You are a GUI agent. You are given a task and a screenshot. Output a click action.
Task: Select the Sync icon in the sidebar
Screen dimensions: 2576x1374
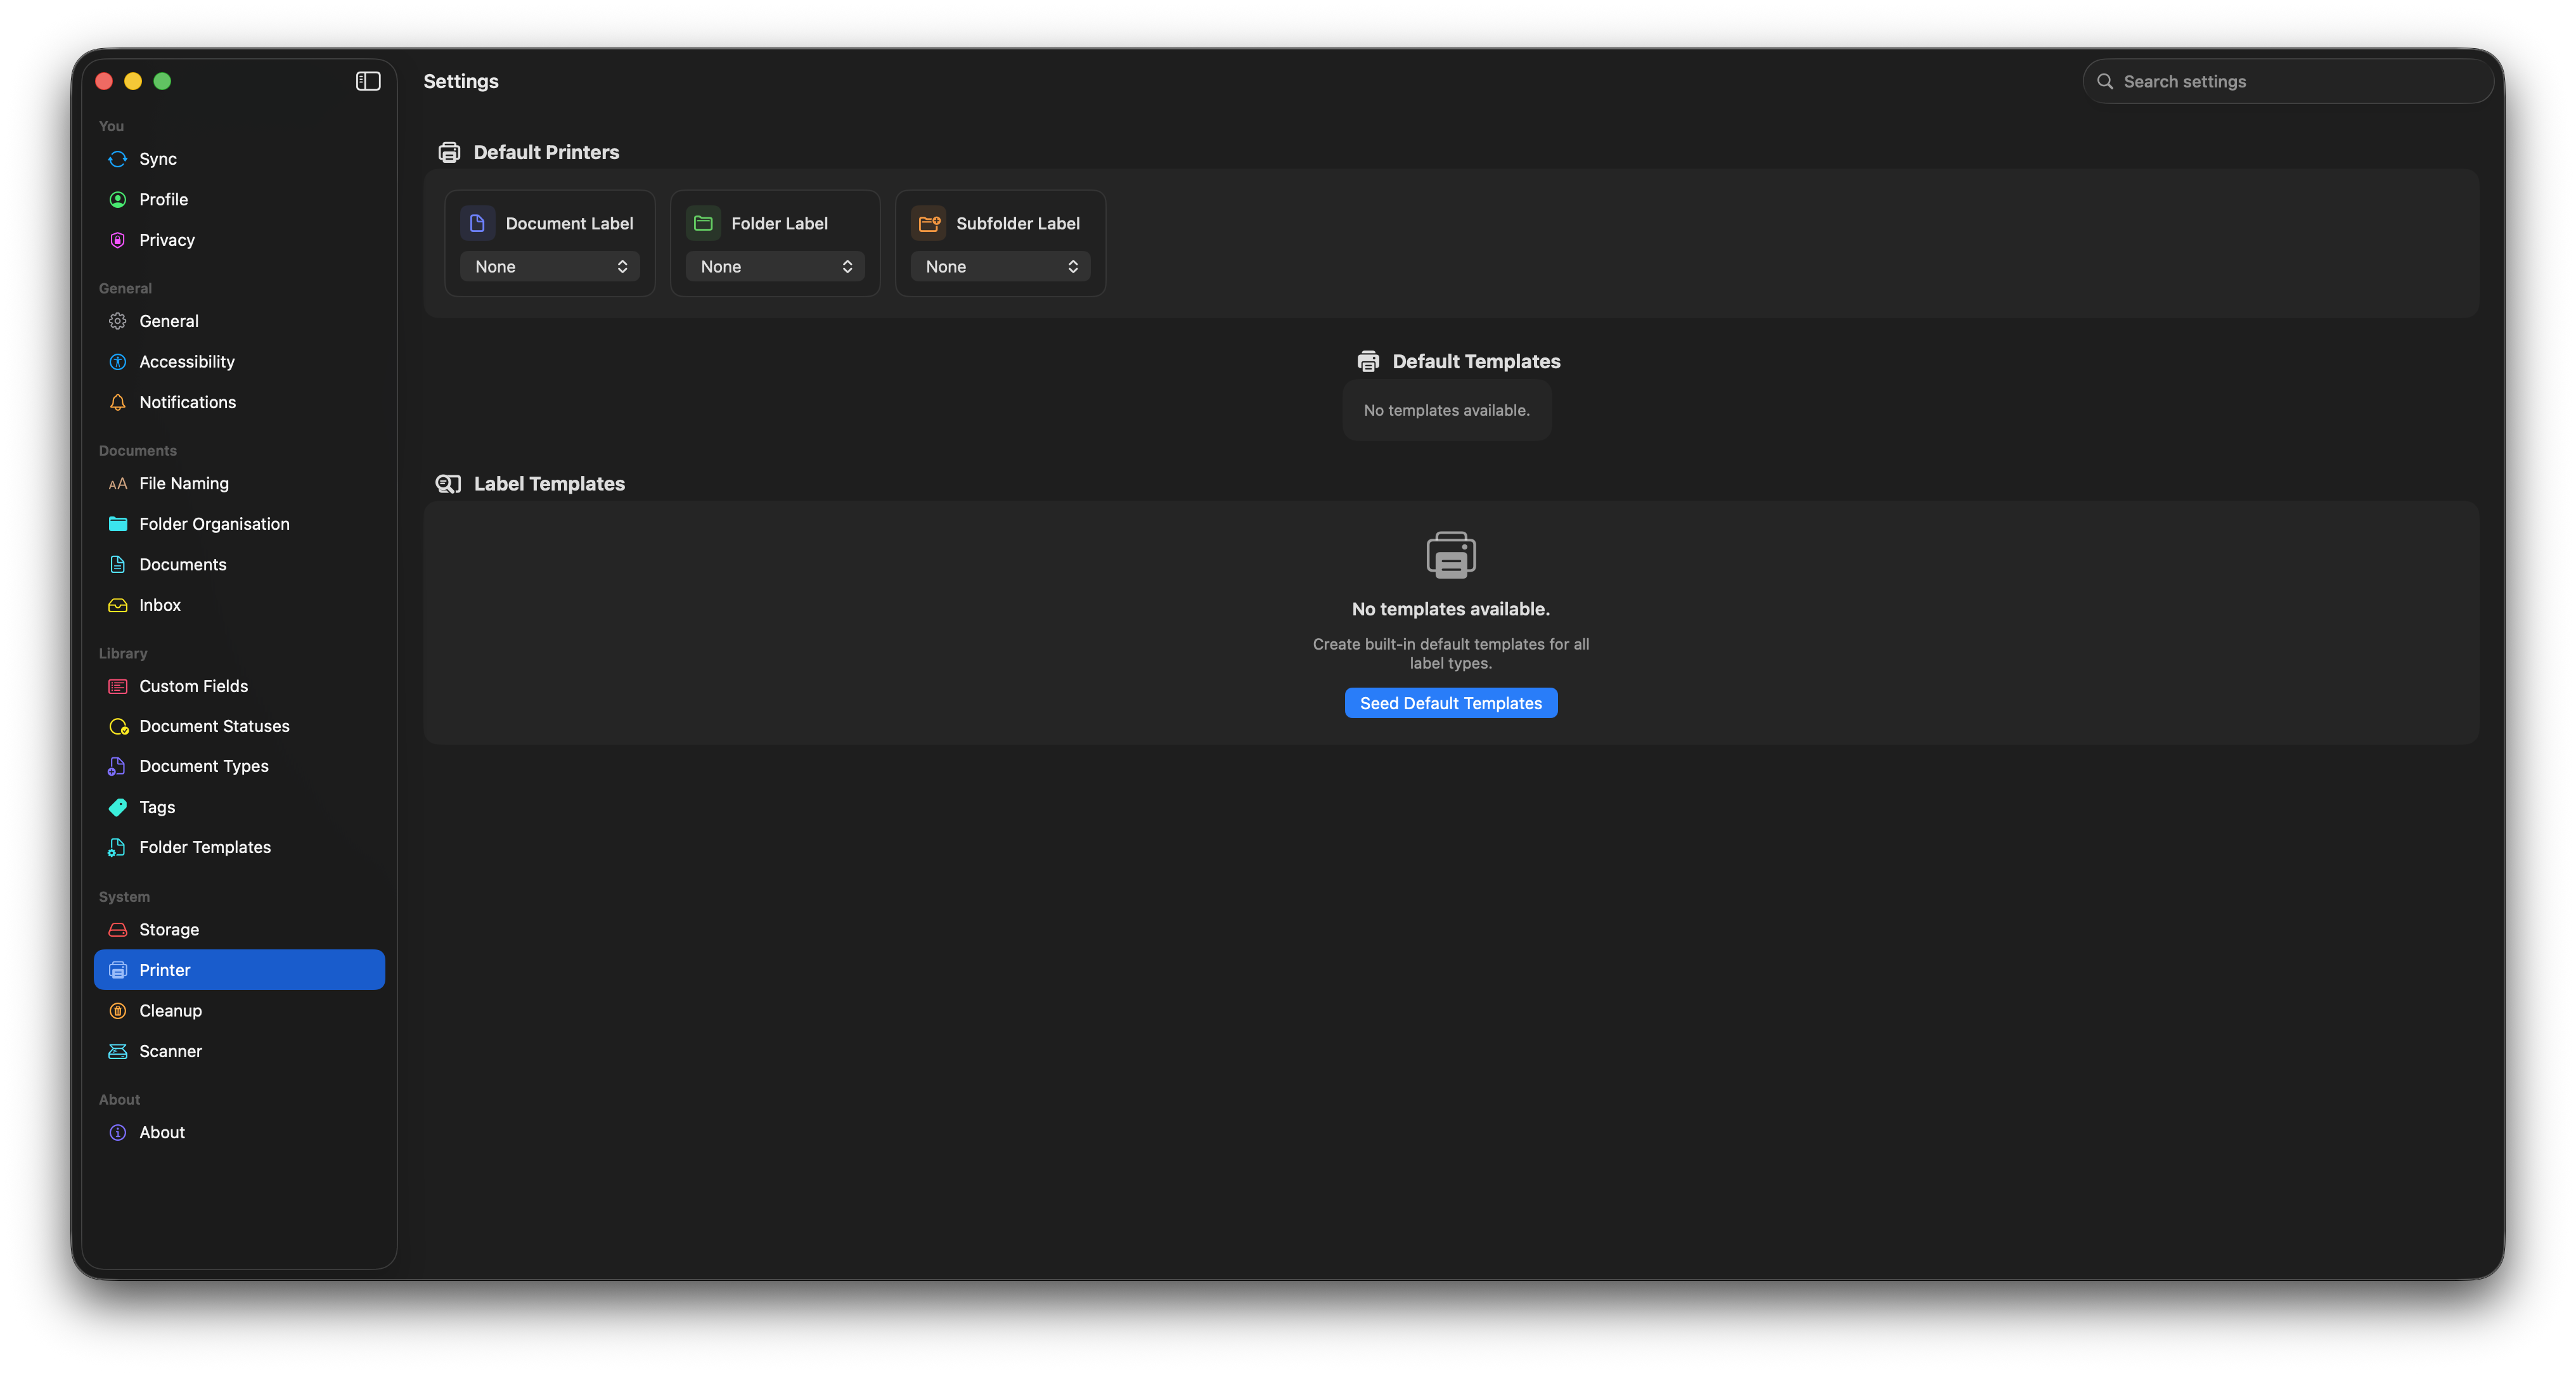tap(117, 159)
